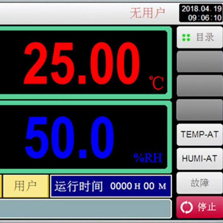Click the gray-green status bar at the bottom

click(x=85, y=209)
